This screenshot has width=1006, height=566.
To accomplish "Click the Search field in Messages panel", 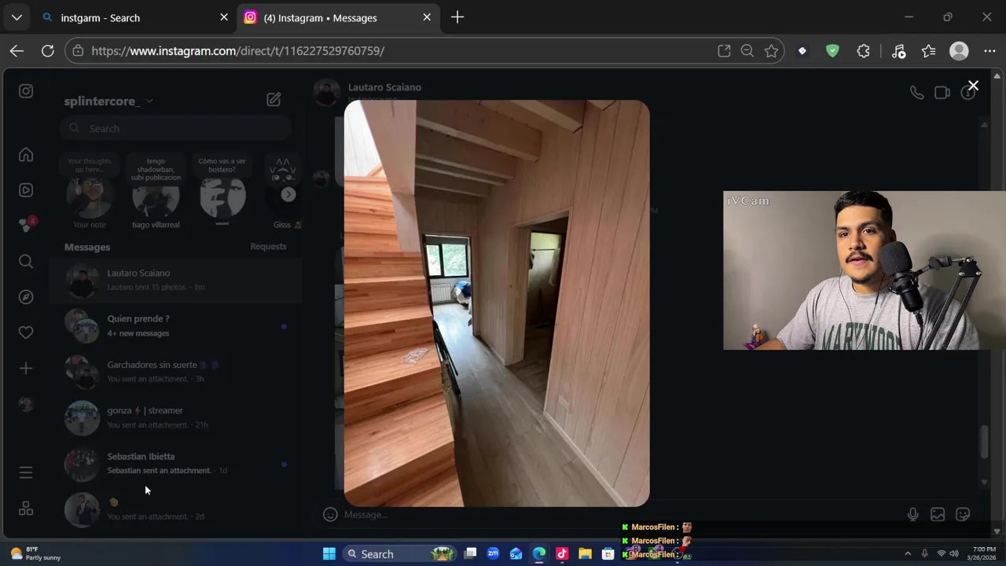I will pyautogui.click(x=176, y=128).
